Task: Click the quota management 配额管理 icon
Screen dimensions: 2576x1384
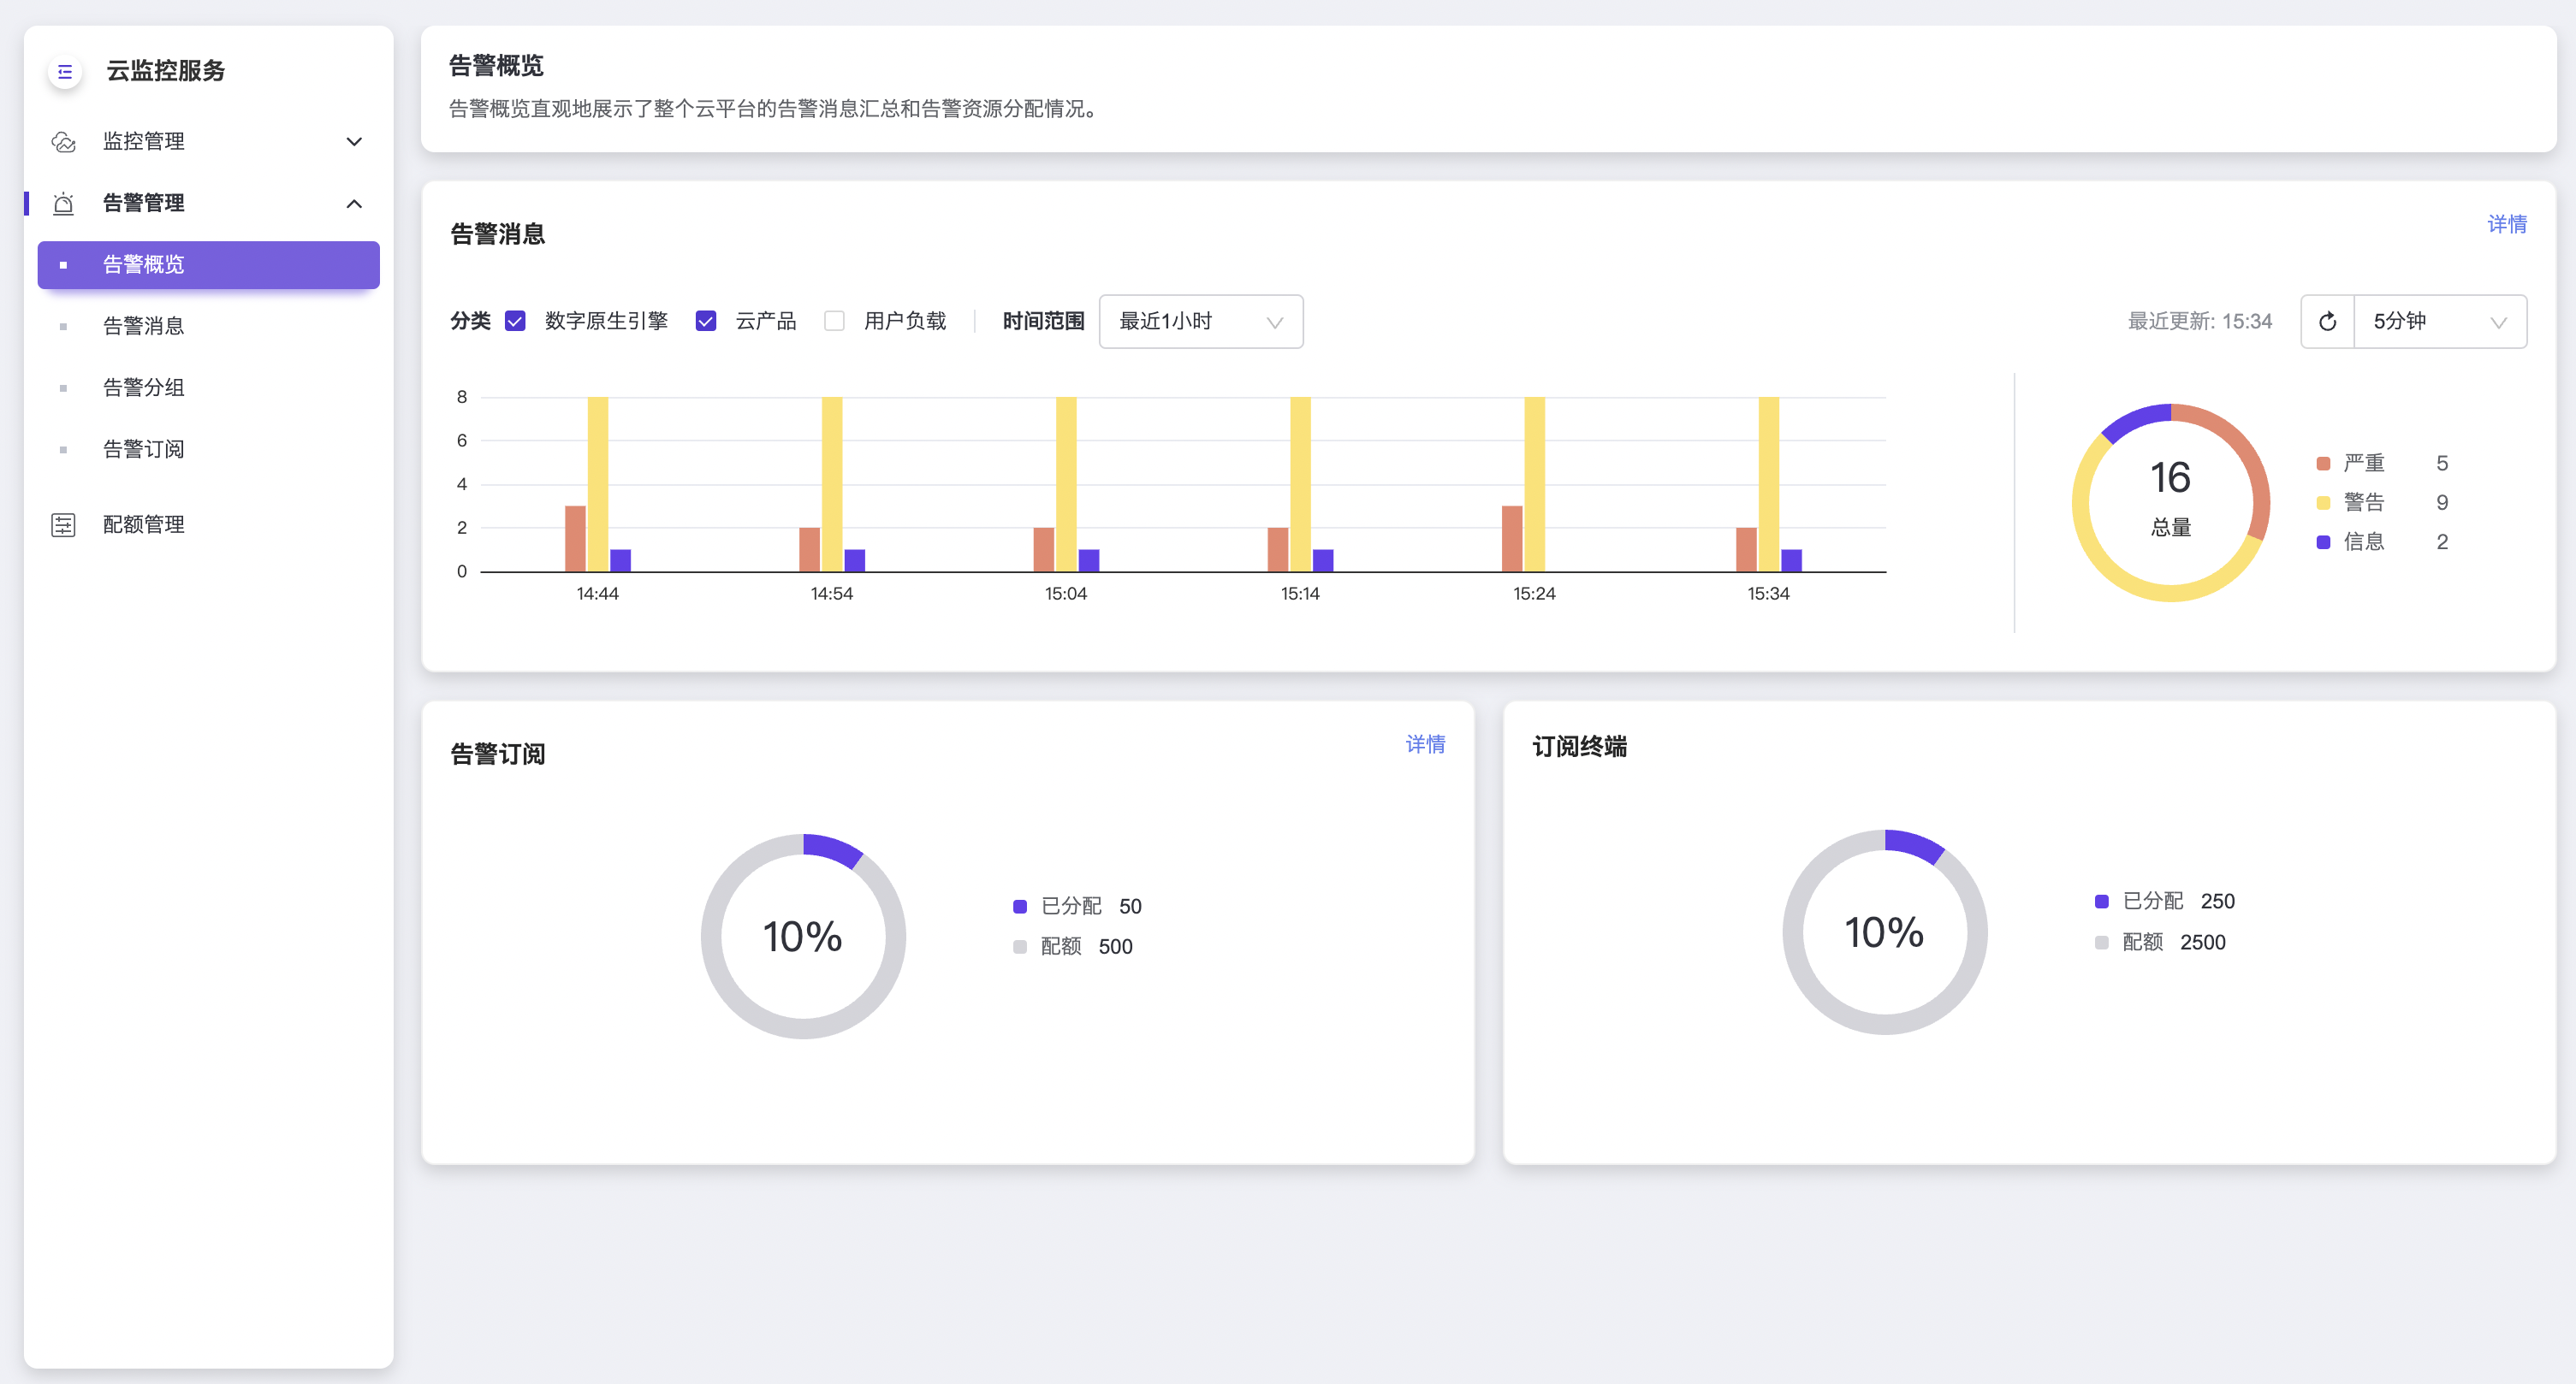Action: coord(63,524)
